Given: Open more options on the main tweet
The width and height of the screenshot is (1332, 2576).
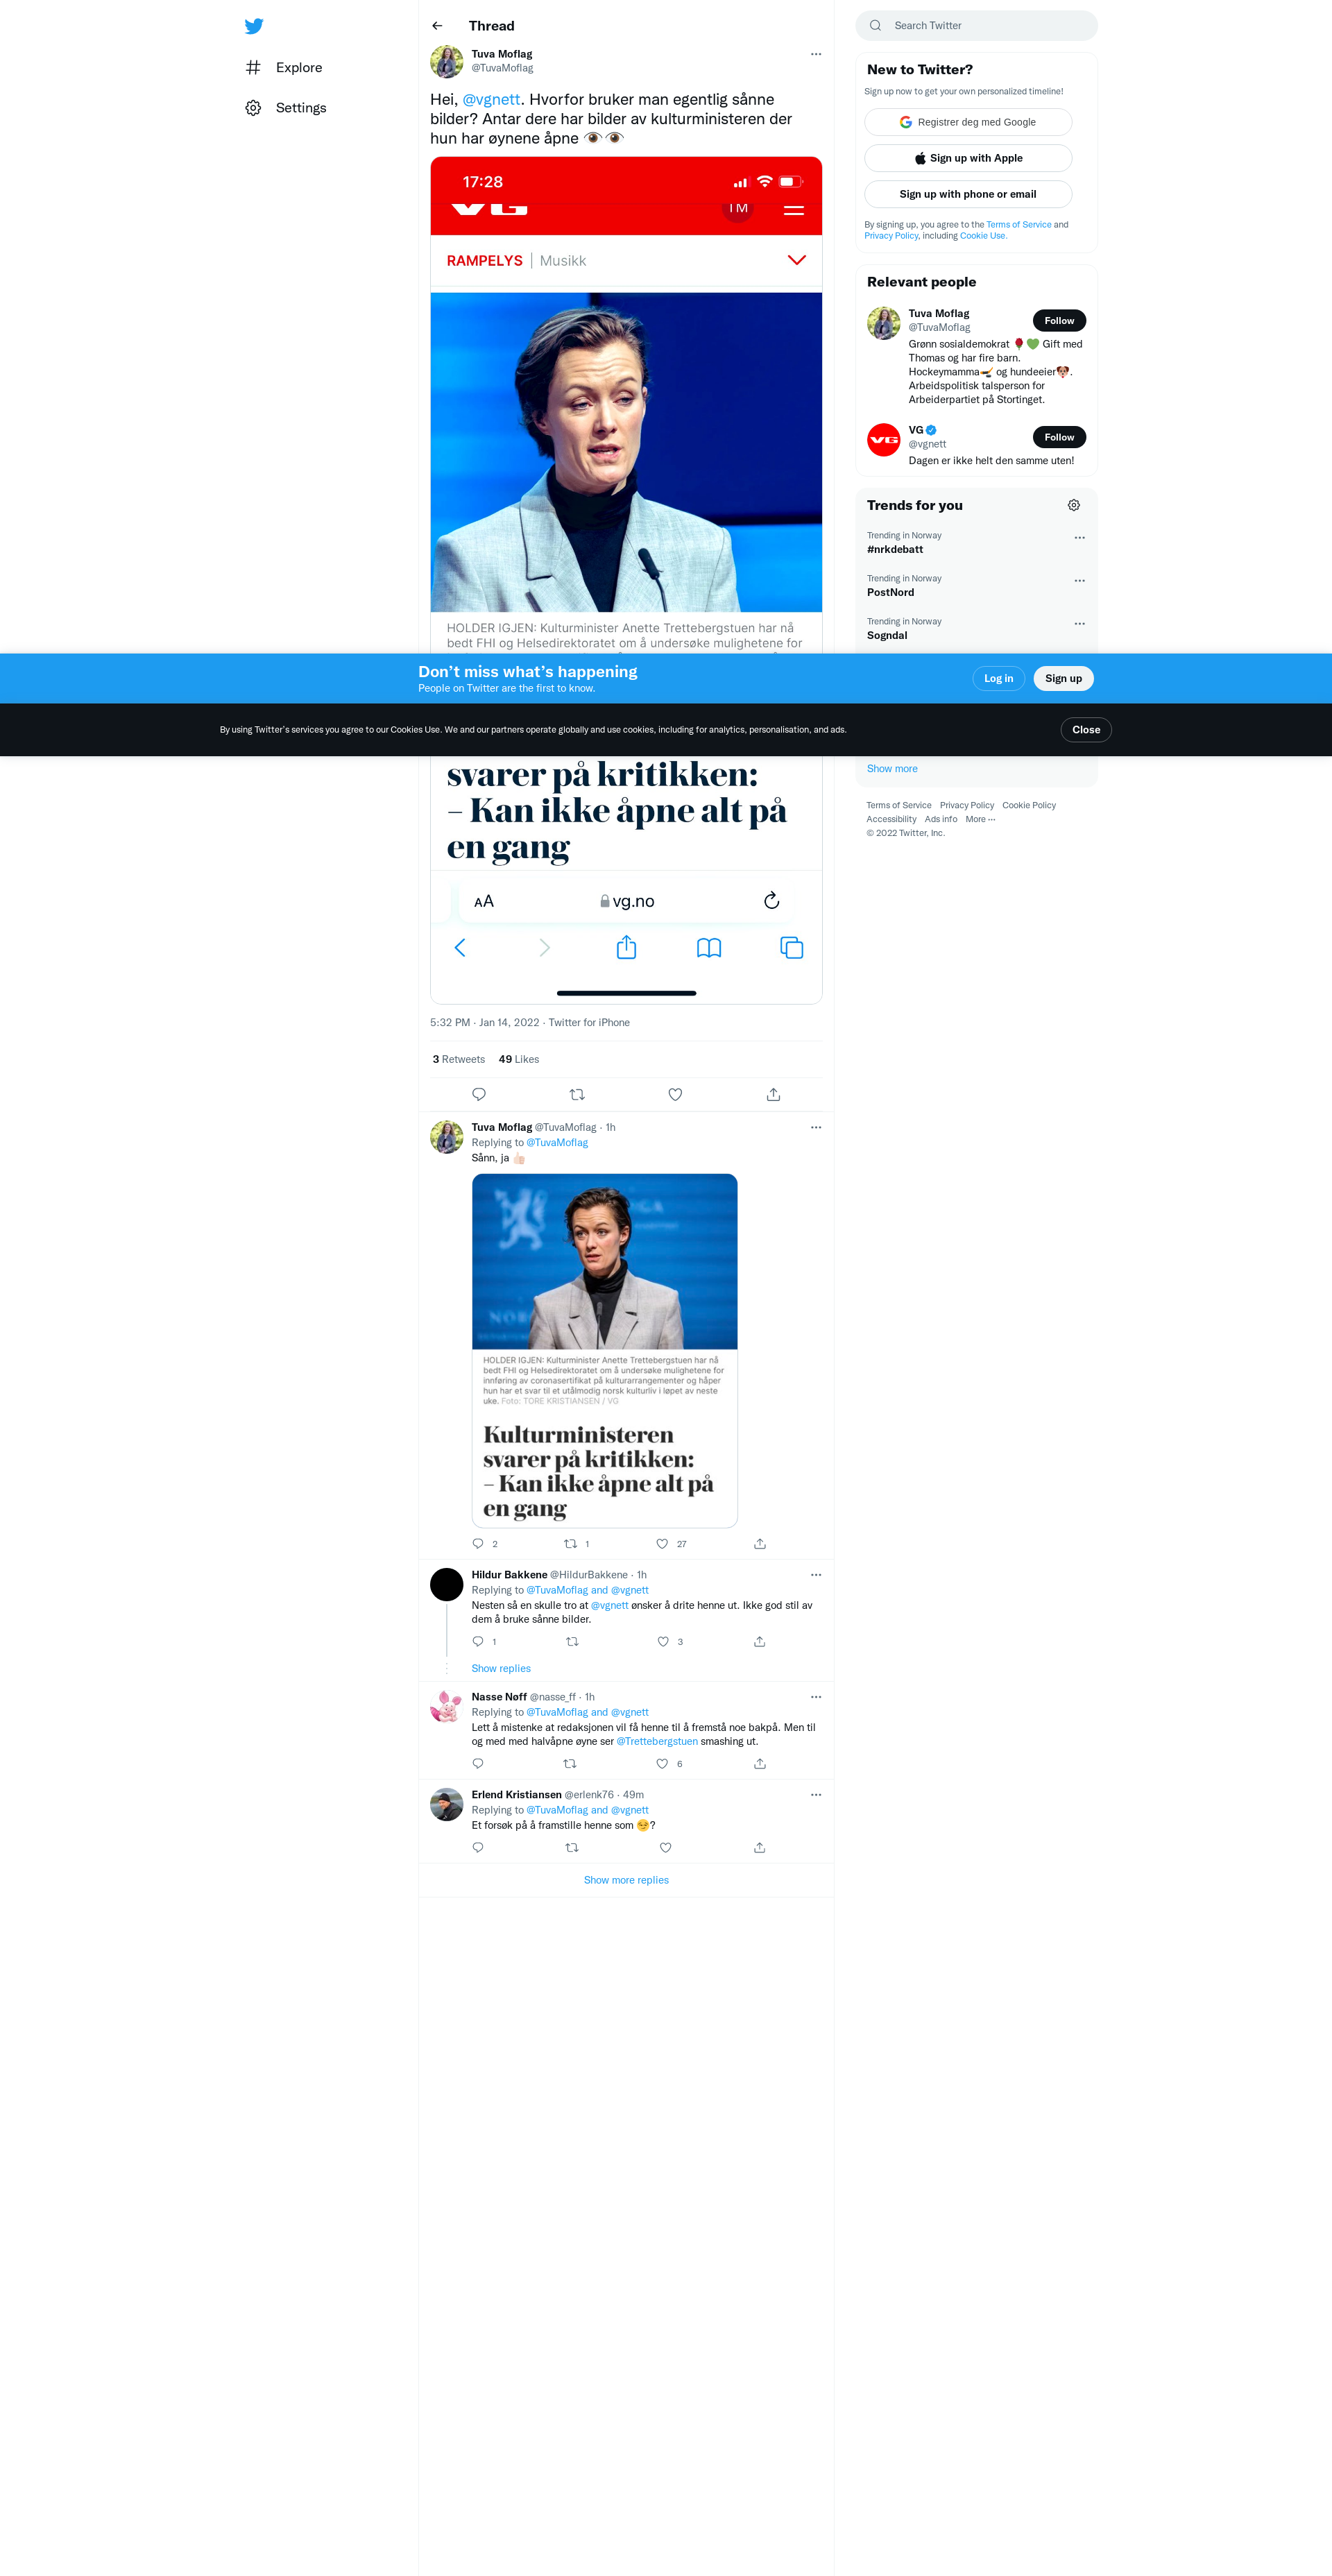Looking at the screenshot, I should coord(816,54).
